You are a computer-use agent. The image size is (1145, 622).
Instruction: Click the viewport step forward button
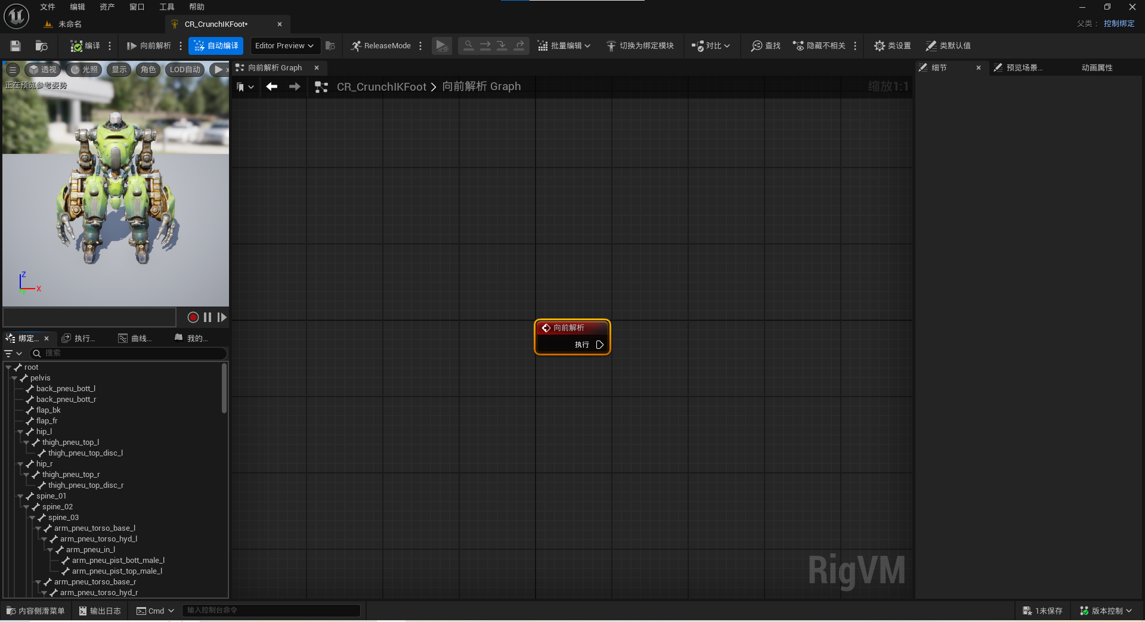[x=222, y=317]
